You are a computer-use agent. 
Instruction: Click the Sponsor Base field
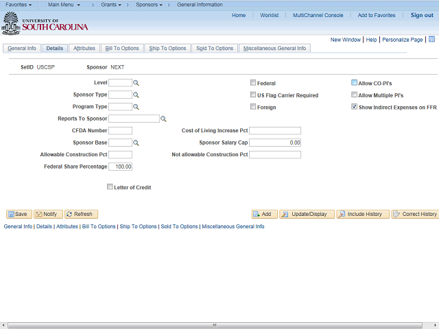click(120, 143)
